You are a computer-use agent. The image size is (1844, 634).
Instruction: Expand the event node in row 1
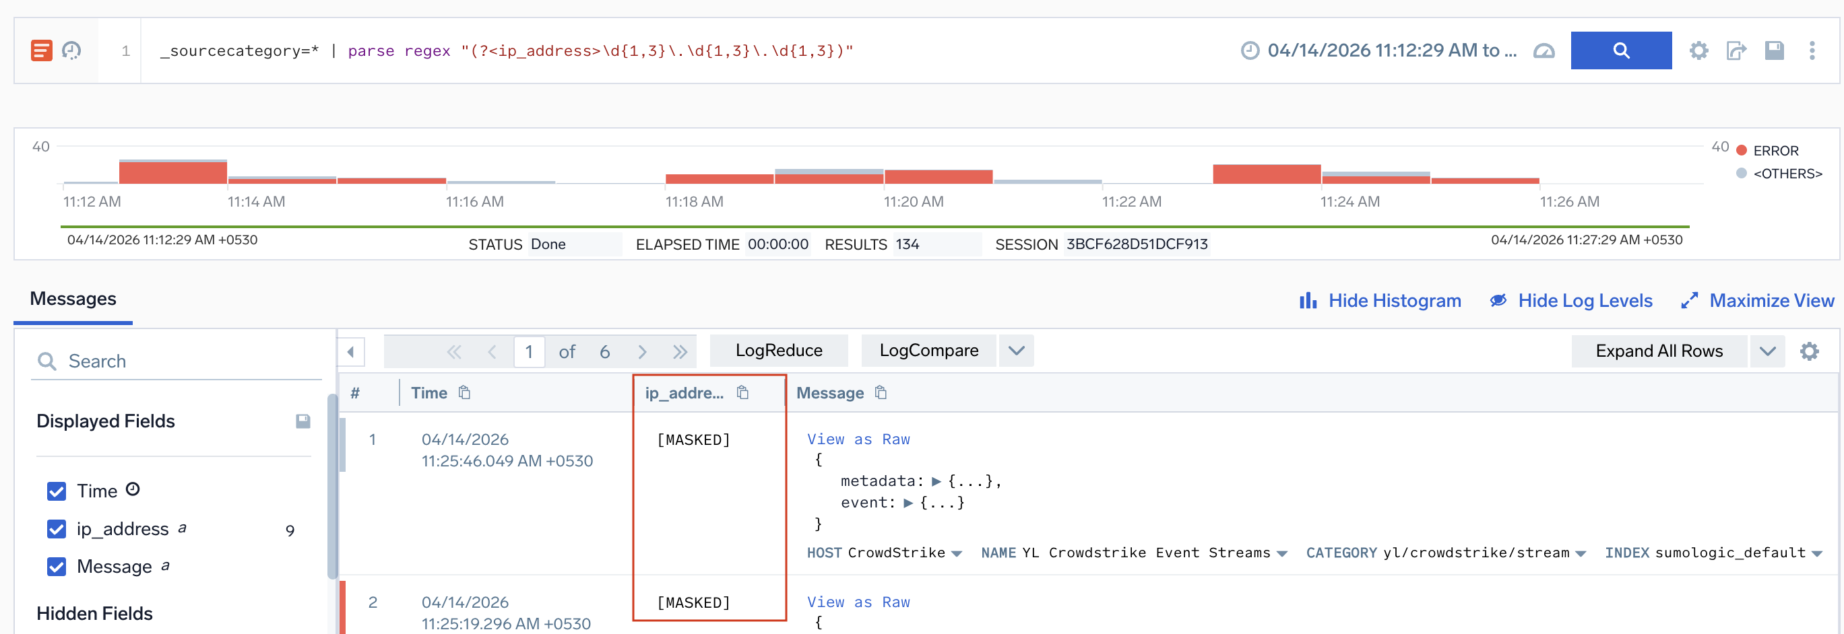(x=908, y=503)
